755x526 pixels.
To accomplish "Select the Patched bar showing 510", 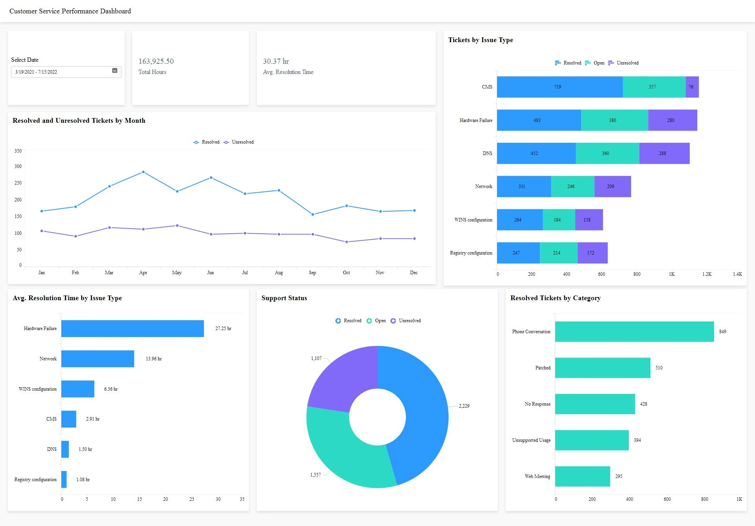I will pos(603,368).
